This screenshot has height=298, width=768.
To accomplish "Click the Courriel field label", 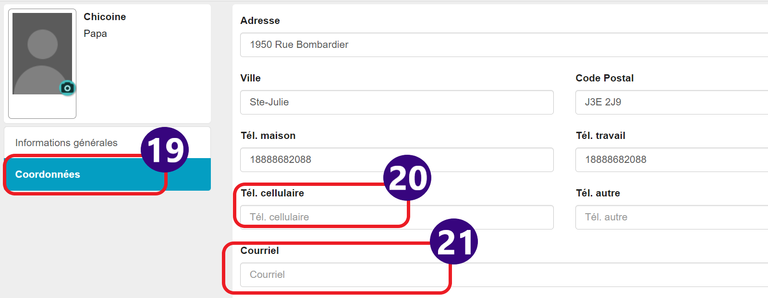I will [259, 251].
